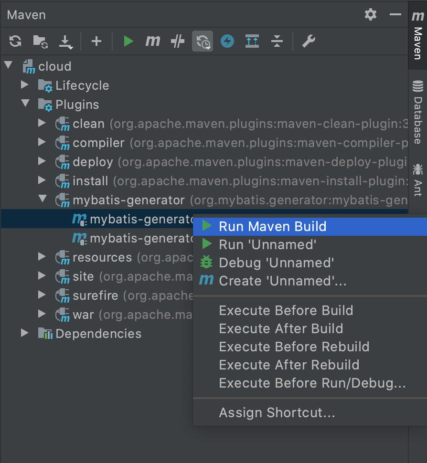Hide the Maven tool window
427x463 pixels.
(395, 14)
